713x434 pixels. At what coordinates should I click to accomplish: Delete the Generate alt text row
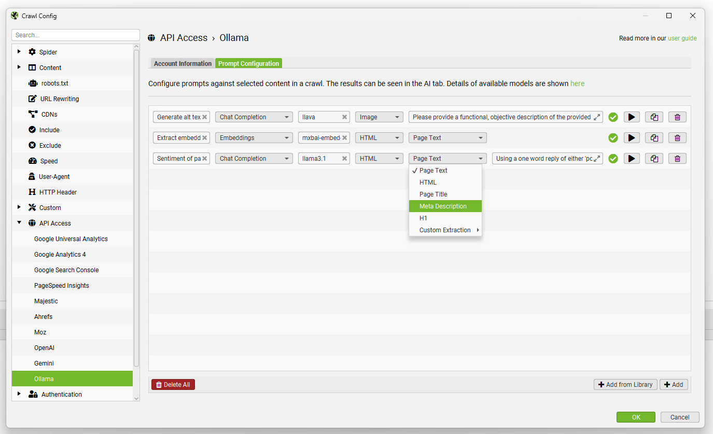click(x=677, y=117)
